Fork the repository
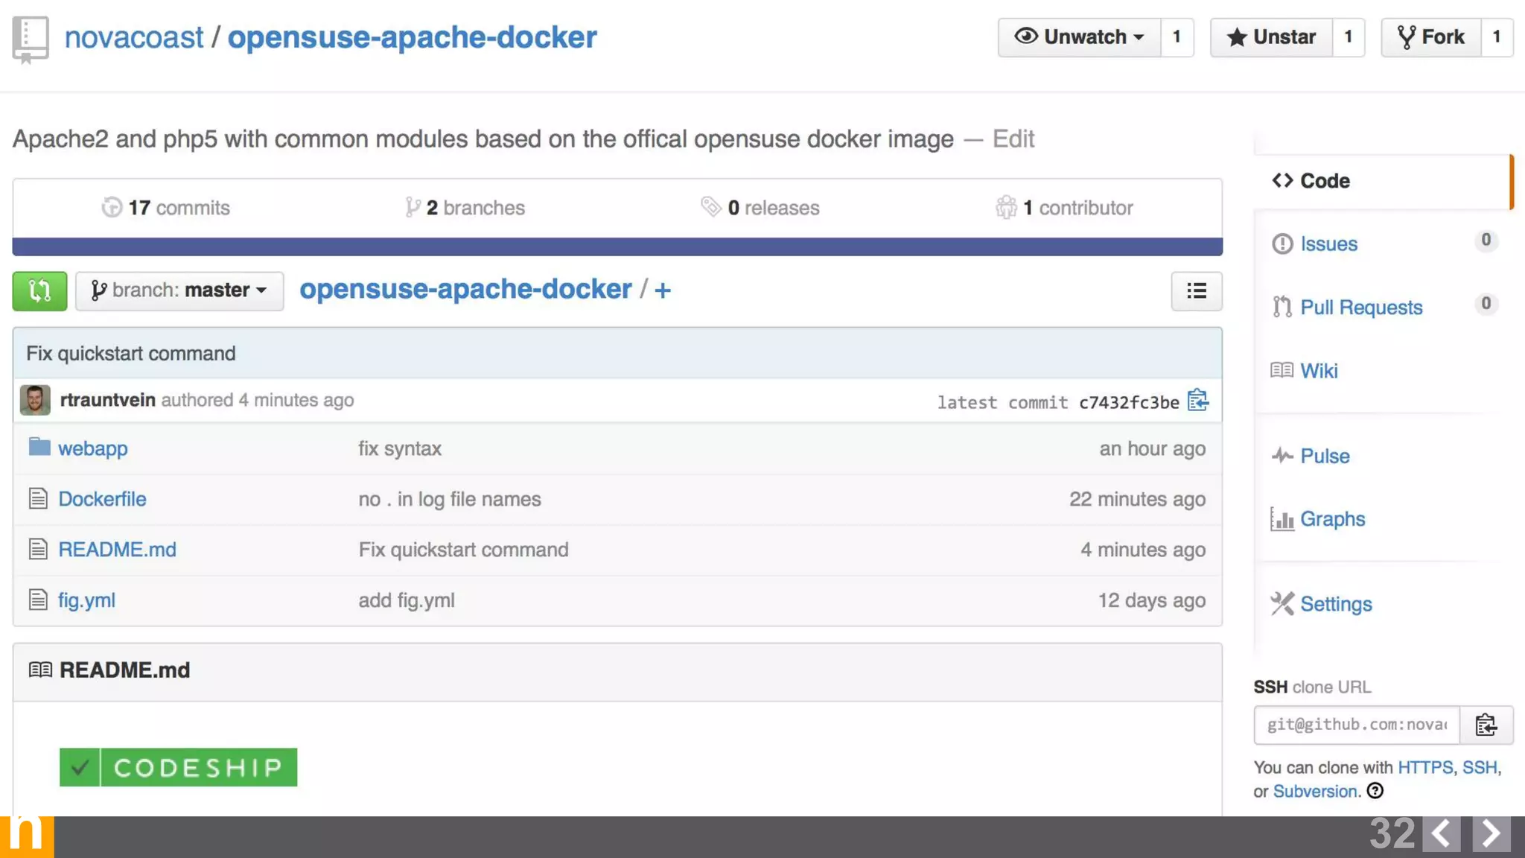The width and height of the screenshot is (1525, 858). coord(1430,36)
